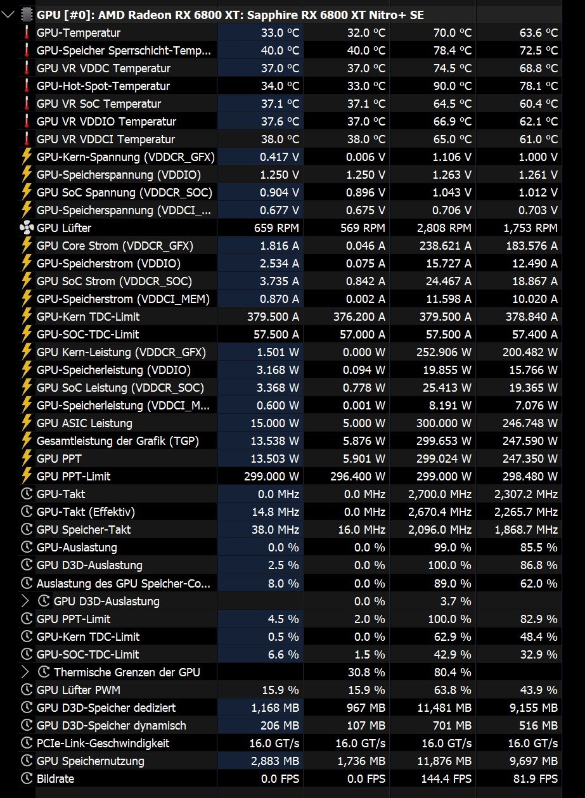Click lightning icon beside GPU PPT-Limit 299.000 W
This screenshot has height=798, width=585.
(x=27, y=476)
